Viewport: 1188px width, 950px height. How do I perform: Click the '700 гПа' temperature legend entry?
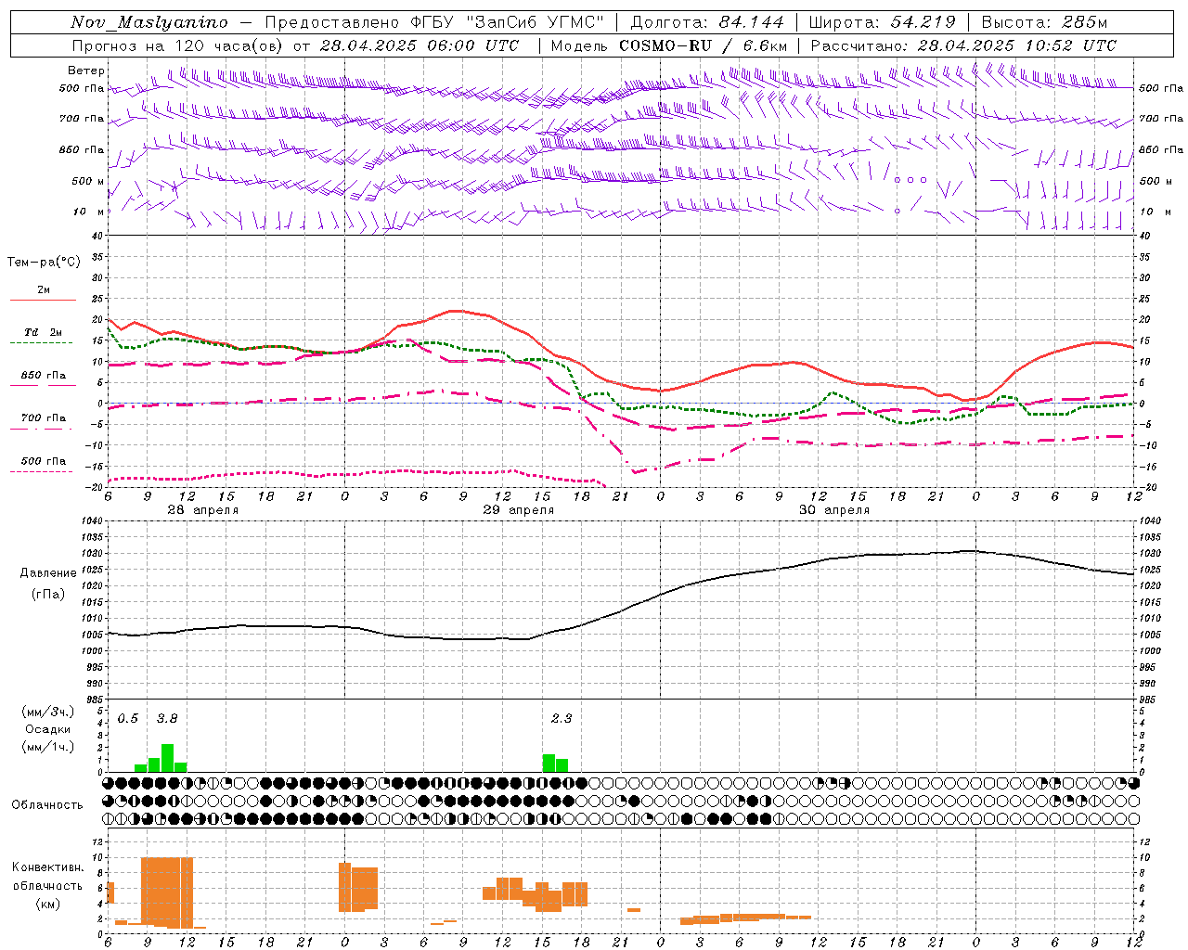click(44, 418)
